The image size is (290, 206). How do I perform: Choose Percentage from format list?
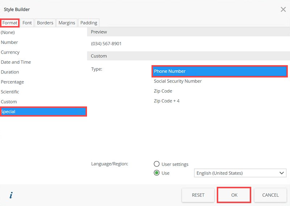(12, 82)
